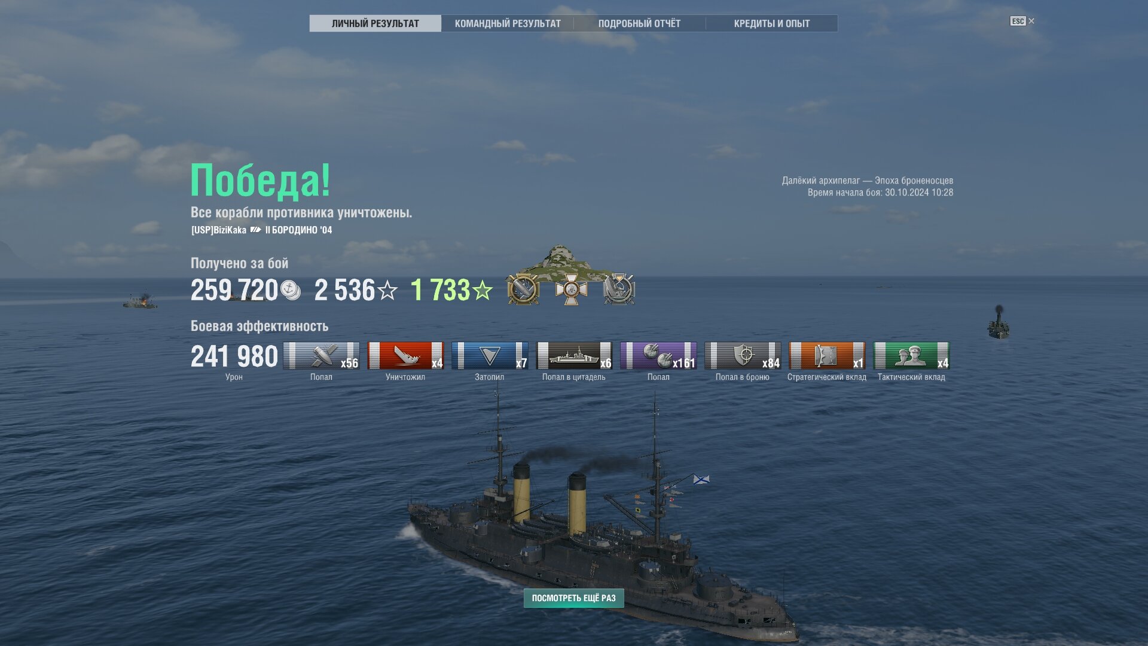The image size is (1148, 646).
Task: Select the Затопил flooding ribbon x7
Action: click(x=490, y=356)
